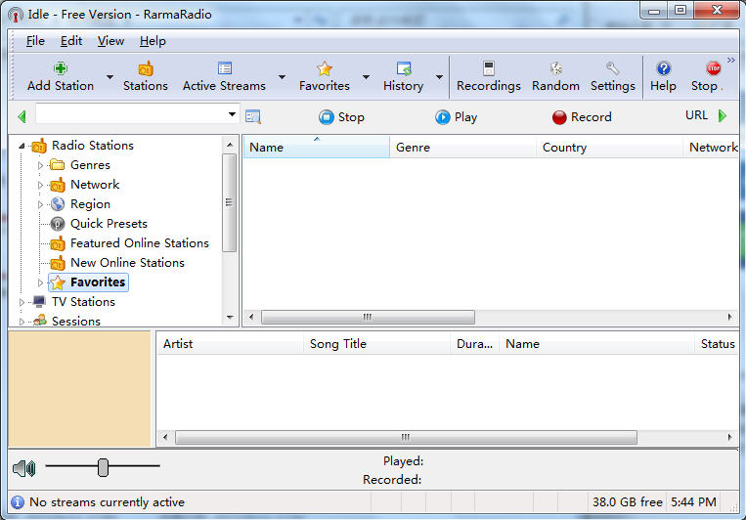Click the volume slider handle
This screenshot has height=520, width=746.
click(103, 467)
